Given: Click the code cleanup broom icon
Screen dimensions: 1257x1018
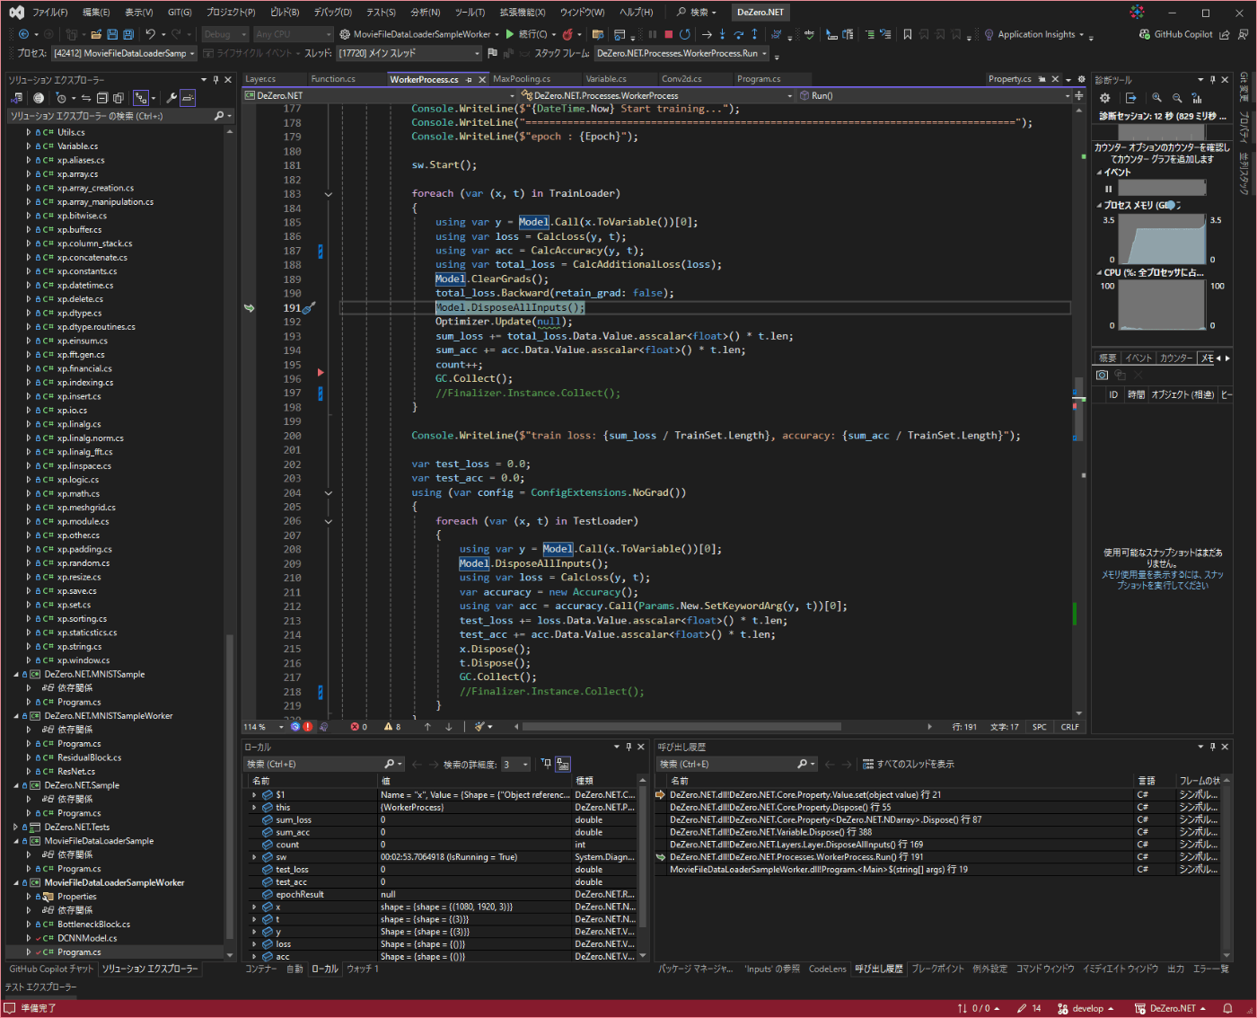Looking at the screenshot, I should click(481, 727).
